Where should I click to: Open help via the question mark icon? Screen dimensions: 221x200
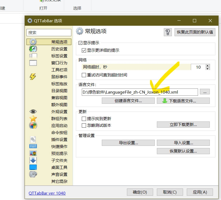point(168,32)
